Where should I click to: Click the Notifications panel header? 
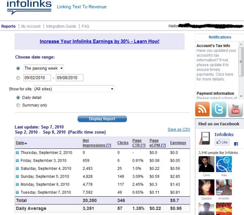pyautogui.click(x=220, y=37)
